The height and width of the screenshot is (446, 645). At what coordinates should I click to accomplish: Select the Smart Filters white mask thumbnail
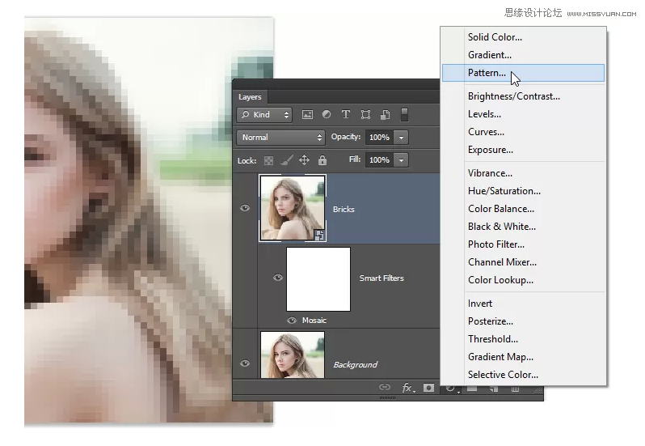pyautogui.click(x=318, y=279)
